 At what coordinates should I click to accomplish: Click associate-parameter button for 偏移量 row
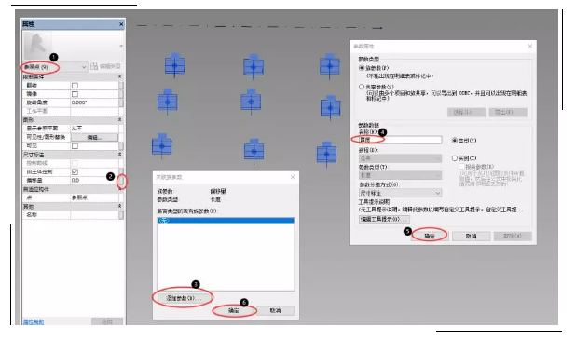click(x=121, y=181)
